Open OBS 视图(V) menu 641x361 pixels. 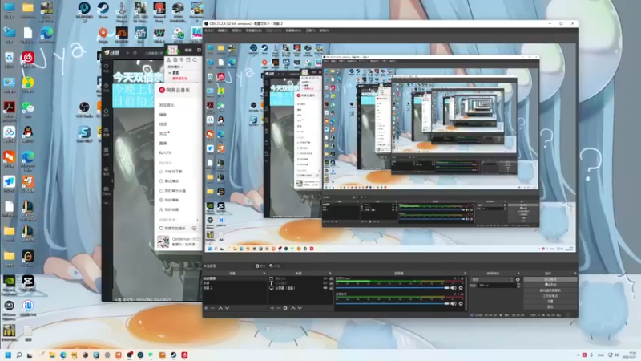236,30
